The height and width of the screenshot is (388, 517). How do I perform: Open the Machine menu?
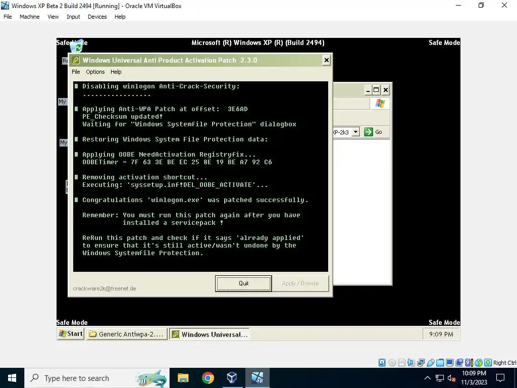pos(29,17)
